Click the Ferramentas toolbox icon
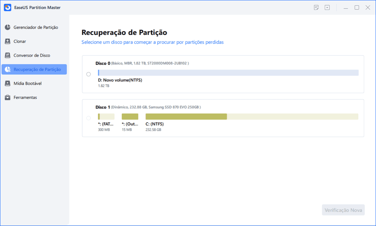376x226 pixels. 8,98
